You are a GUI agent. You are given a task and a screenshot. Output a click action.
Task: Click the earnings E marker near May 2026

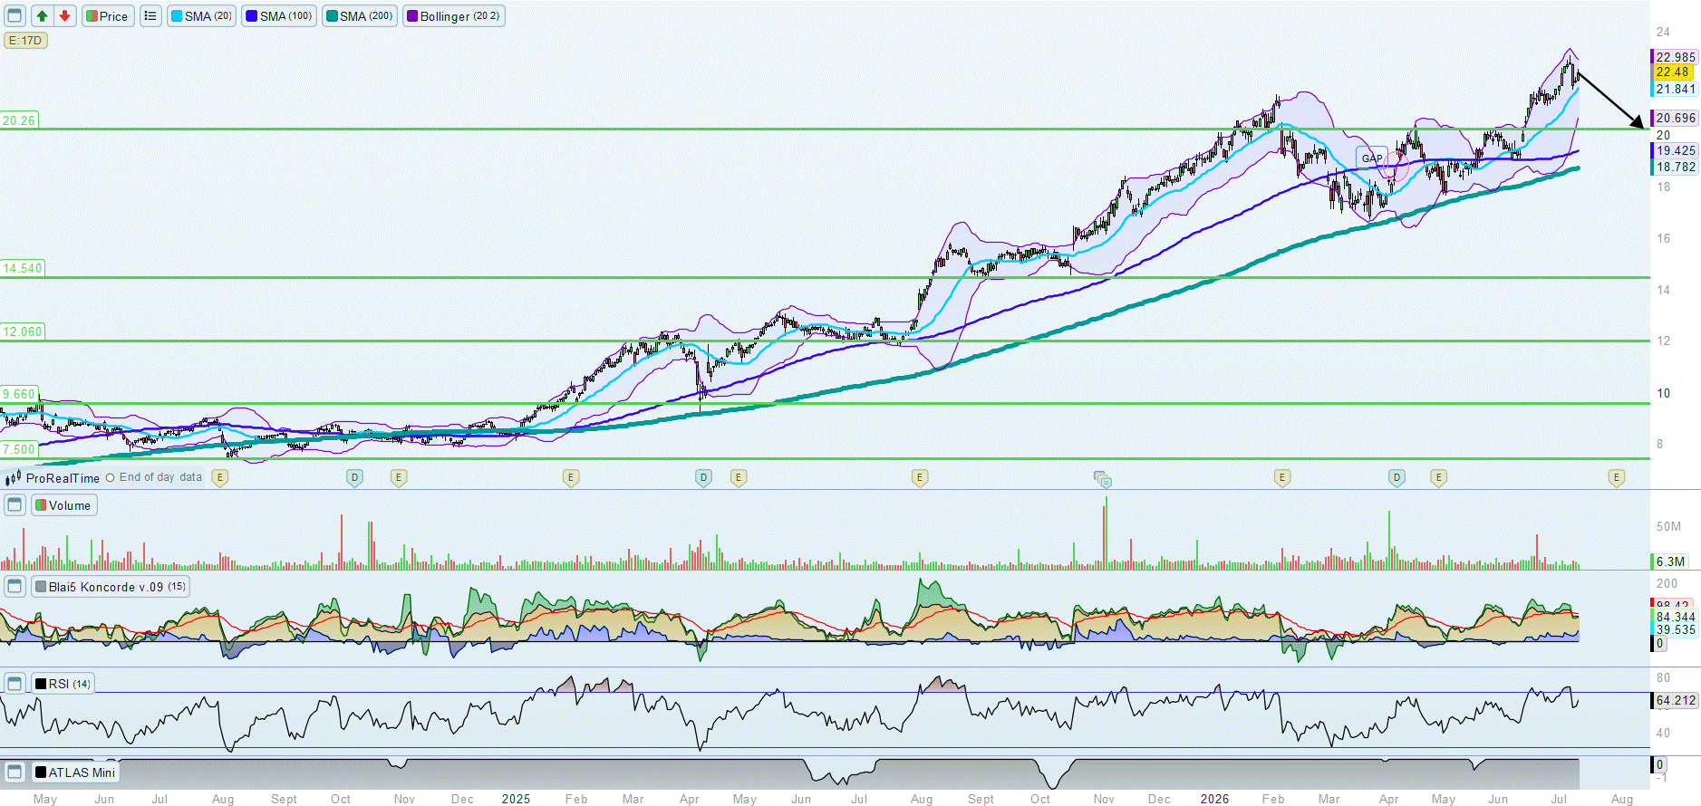(x=1438, y=477)
